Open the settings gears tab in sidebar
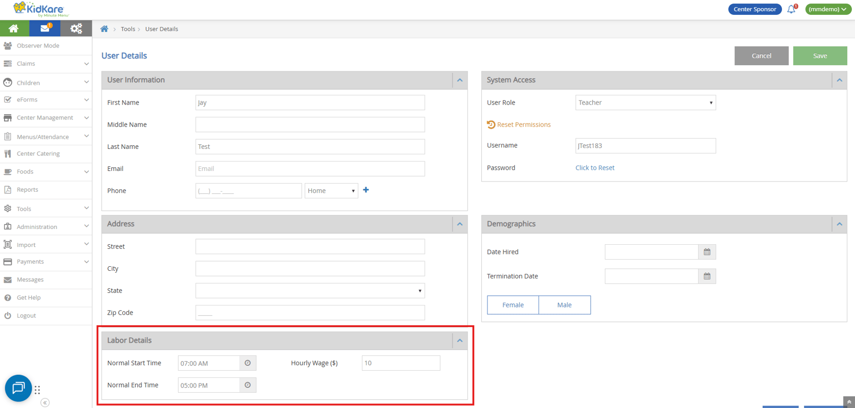 [x=76, y=29]
